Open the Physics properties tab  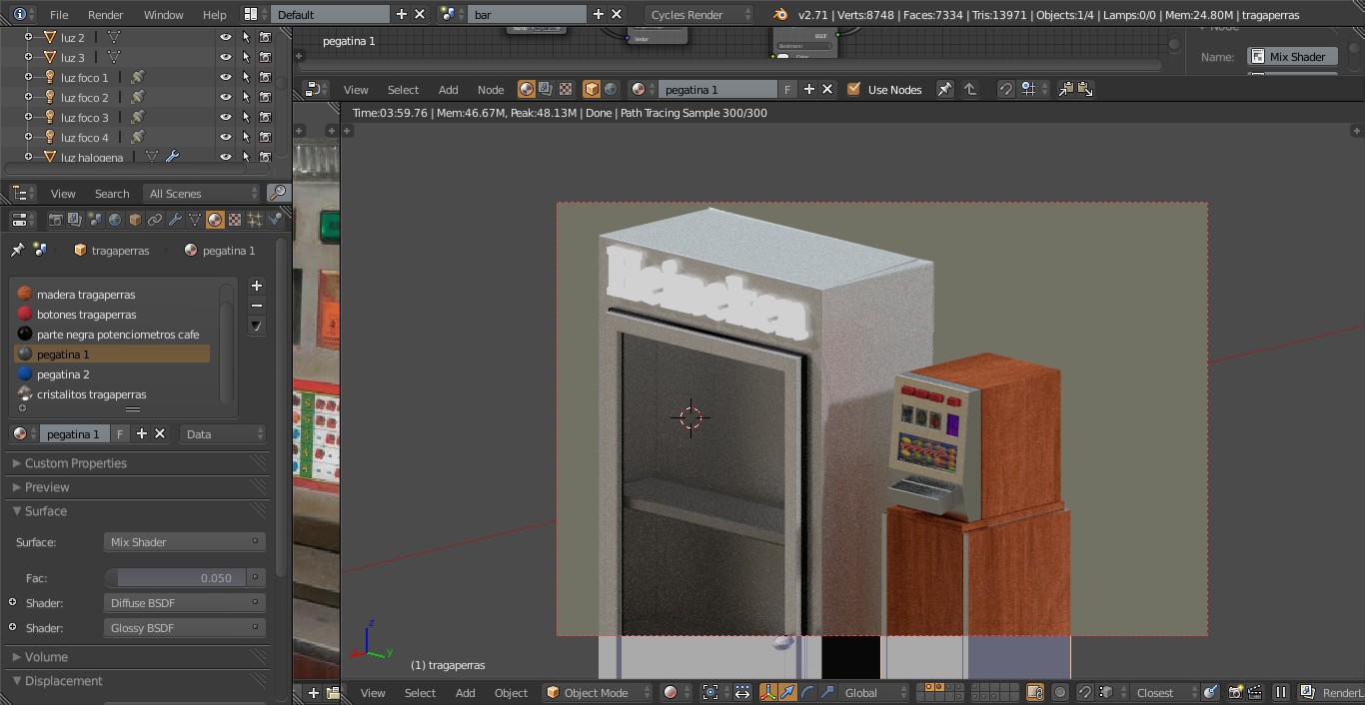[275, 220]
